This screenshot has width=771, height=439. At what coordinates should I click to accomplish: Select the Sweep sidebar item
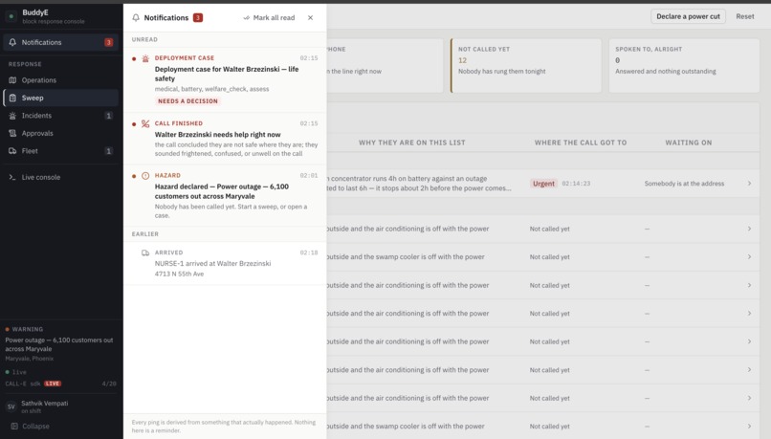click(61, 98)
